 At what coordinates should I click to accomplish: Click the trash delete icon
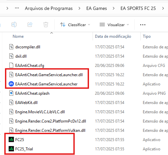coord(46,25)
